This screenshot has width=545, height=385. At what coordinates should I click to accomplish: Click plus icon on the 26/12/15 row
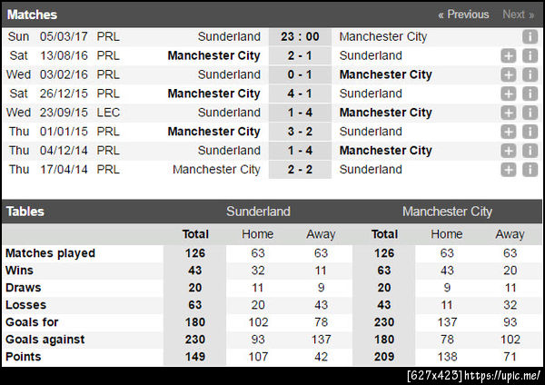[x=509, y=94]
